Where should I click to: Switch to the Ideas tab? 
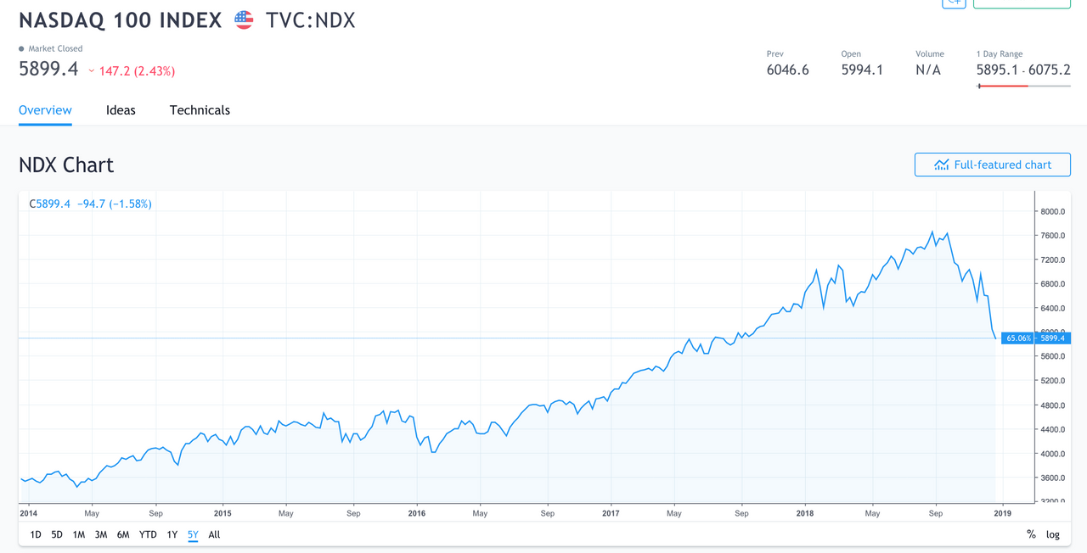121,110
